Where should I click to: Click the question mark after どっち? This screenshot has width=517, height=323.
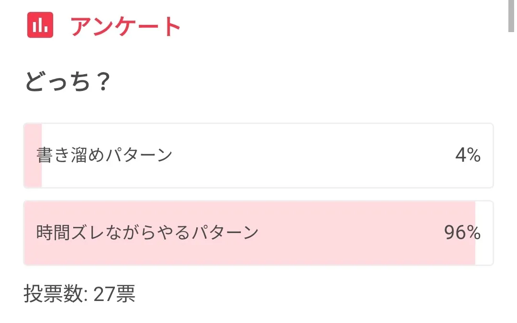(101, 83)
